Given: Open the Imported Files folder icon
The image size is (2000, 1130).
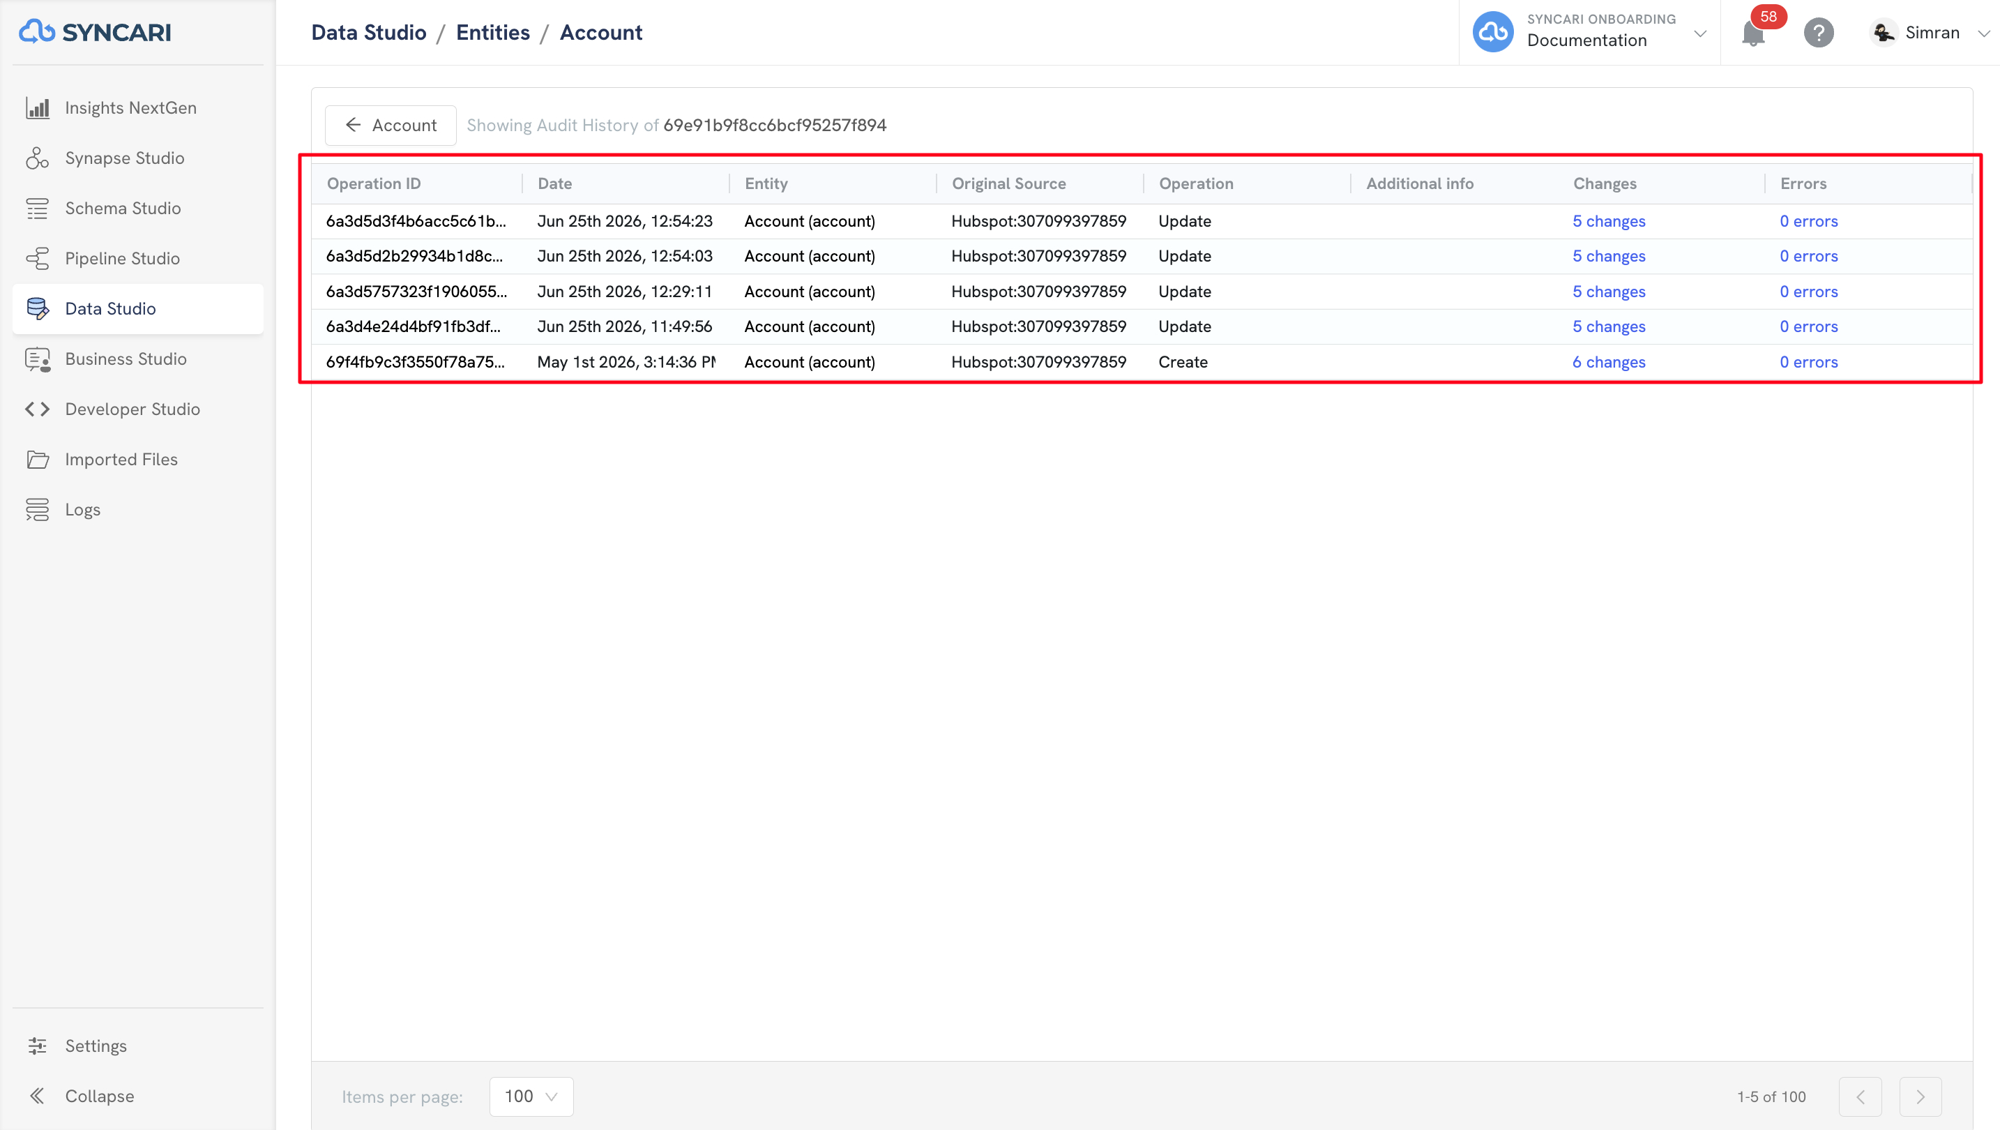Looking at the screenshot, I should (x=37, y=460).
